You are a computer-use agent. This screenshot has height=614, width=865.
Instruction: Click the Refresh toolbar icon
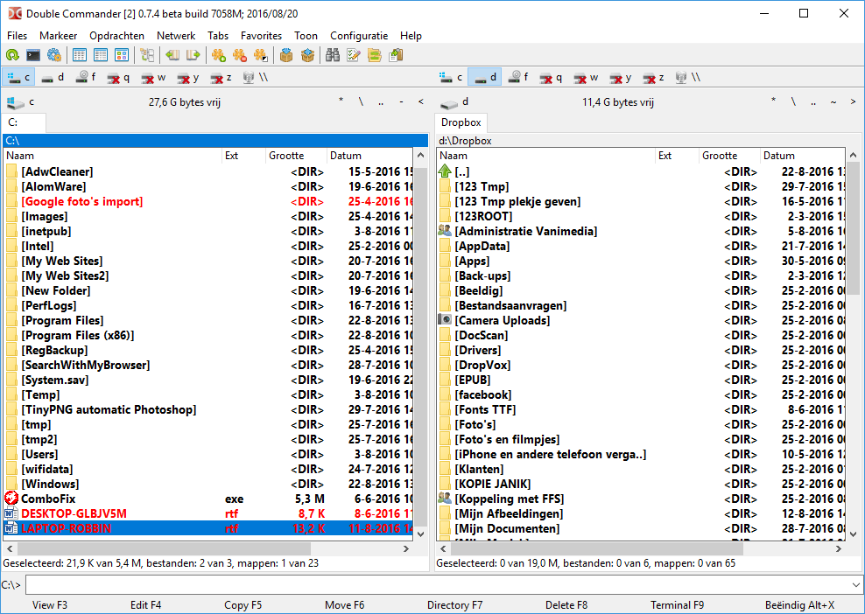point(12,55)
